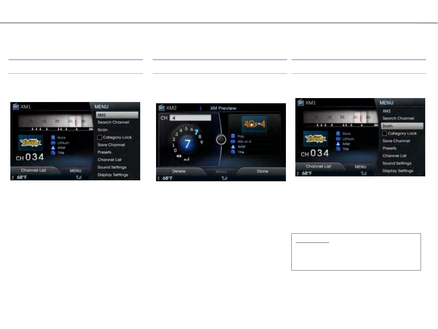Select digit 9 on the XM2 channel dial
The height and width of the screenshot is (329, 438).
[202, 142]
